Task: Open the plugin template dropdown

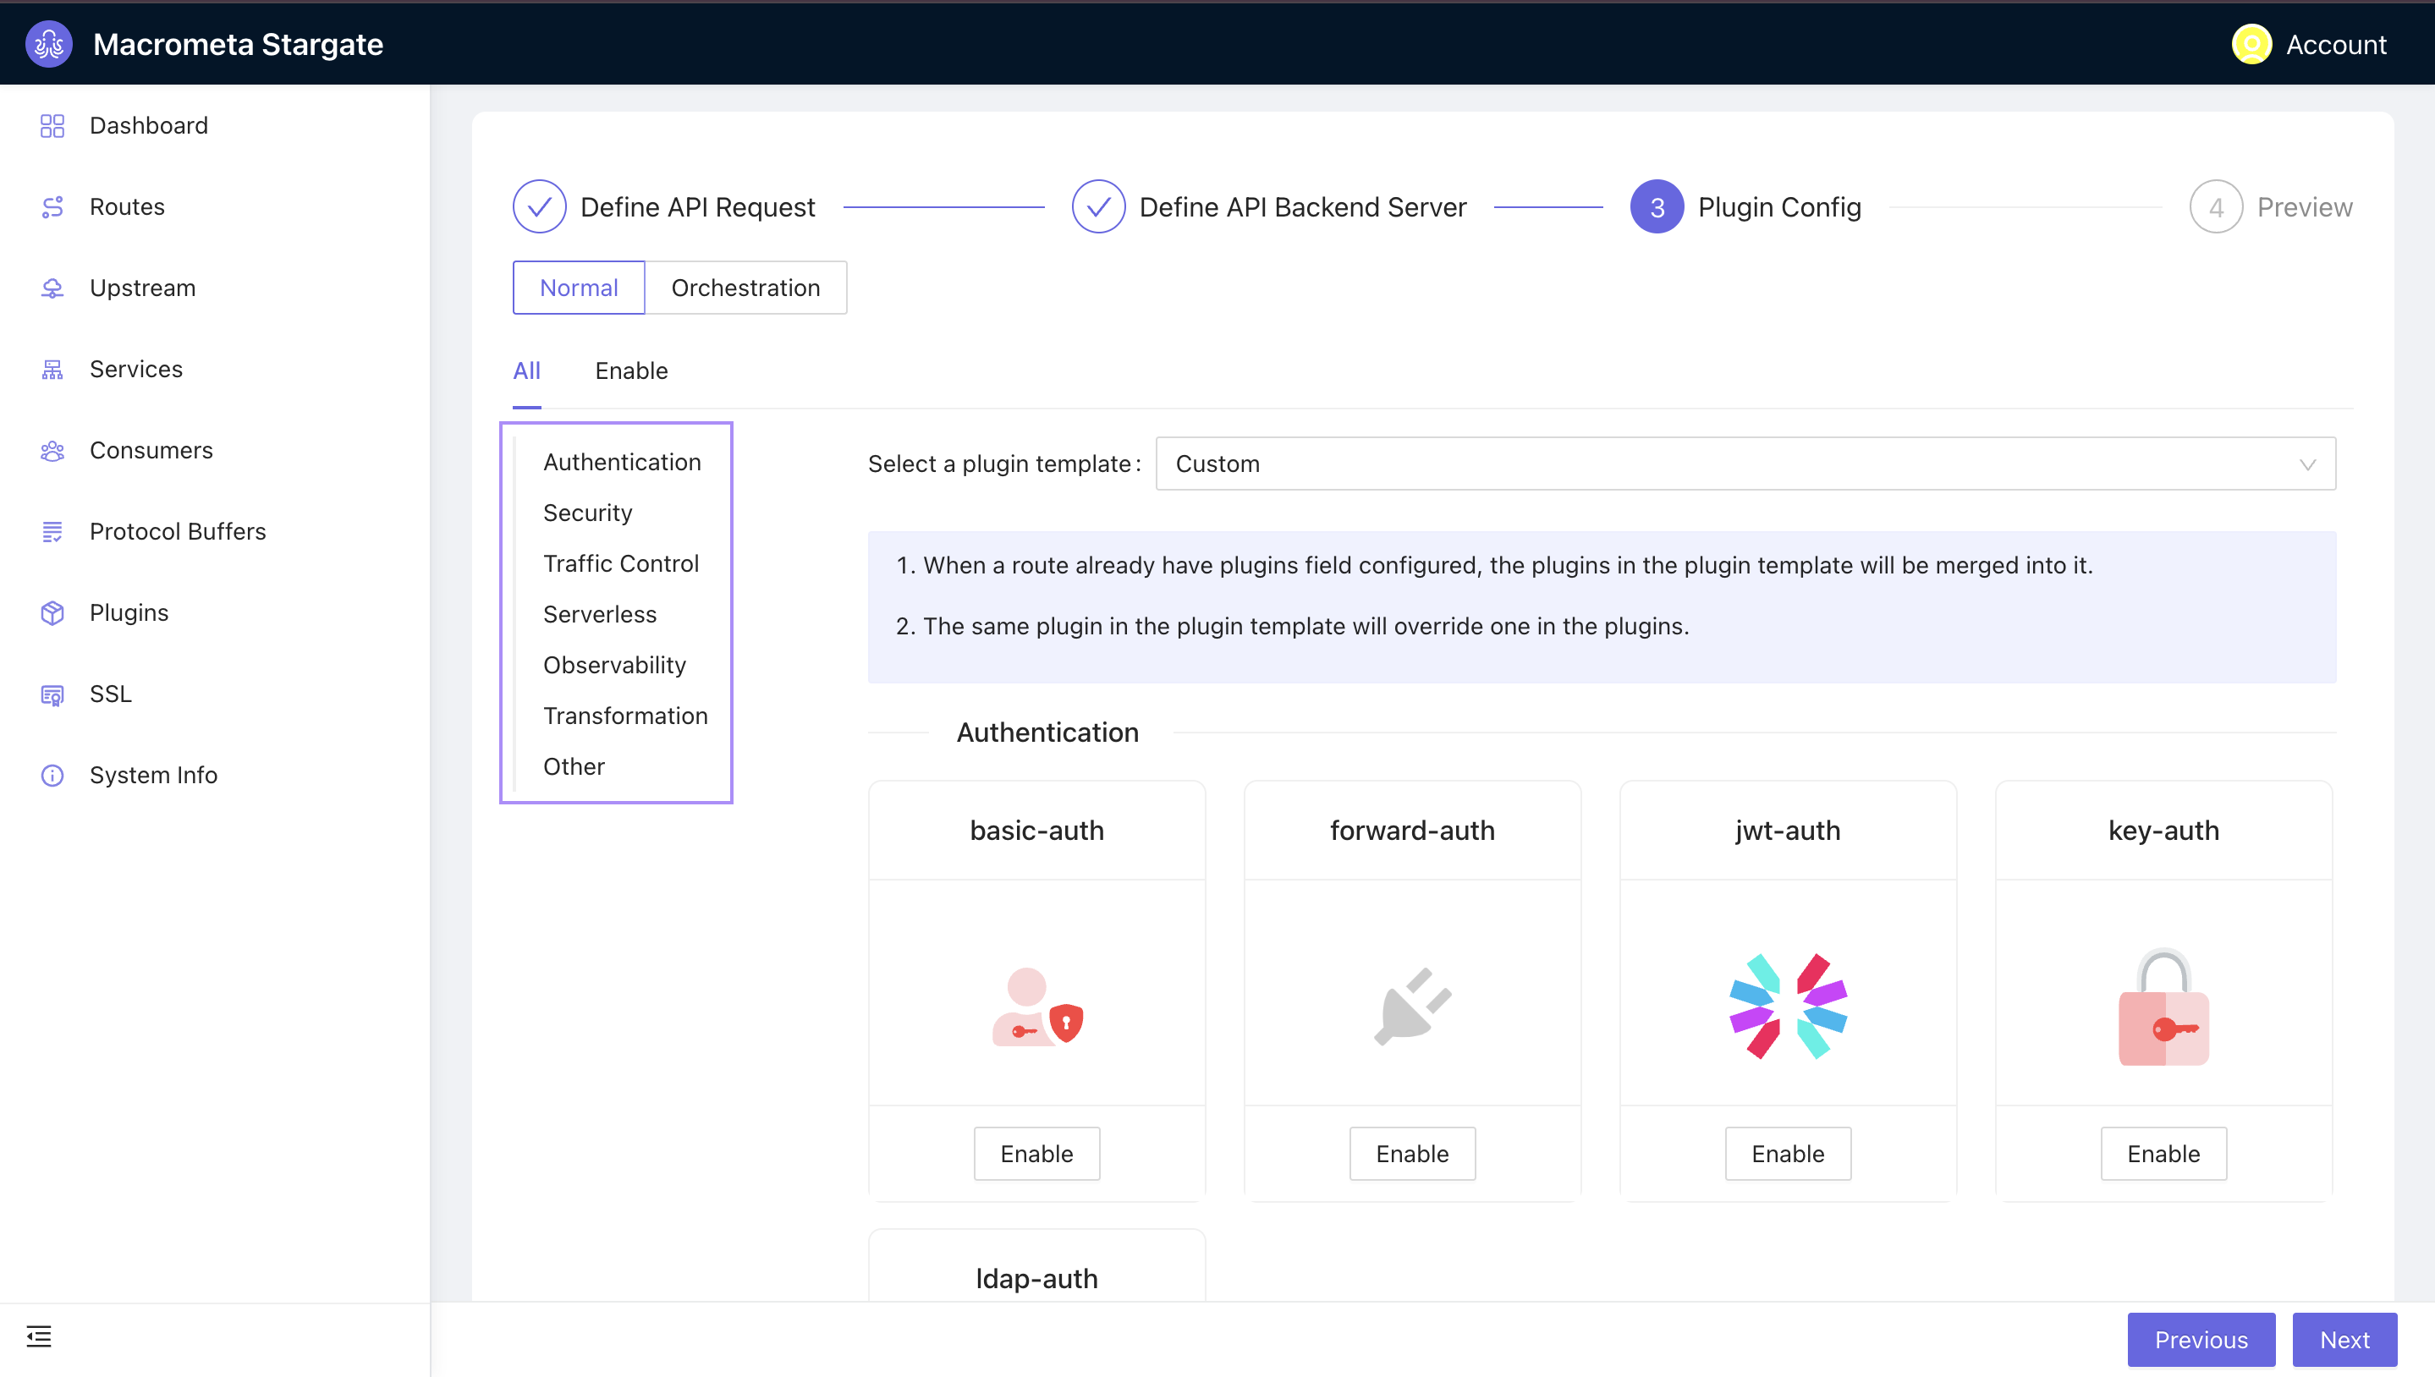Action: pyautogui.click(x=1746, y=464)
